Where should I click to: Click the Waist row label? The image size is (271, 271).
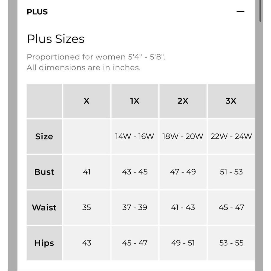click(44, 207)
